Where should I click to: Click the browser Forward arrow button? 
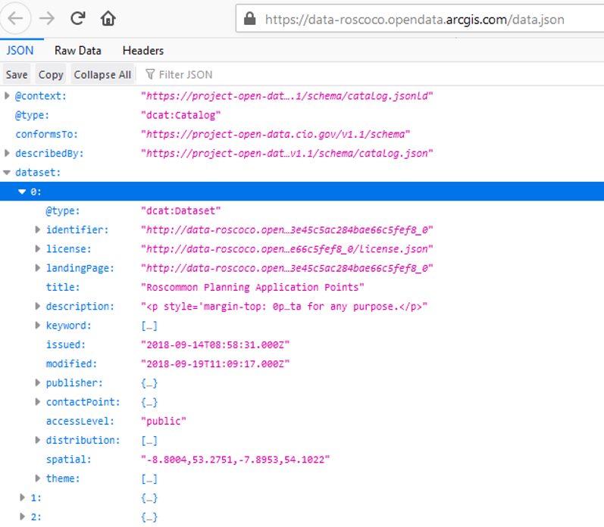pos(47,18)
